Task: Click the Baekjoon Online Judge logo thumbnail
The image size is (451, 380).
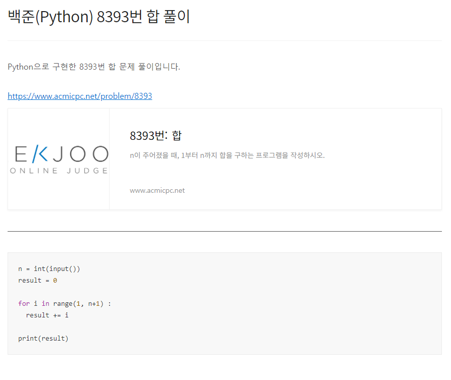Action: (59, 159)
